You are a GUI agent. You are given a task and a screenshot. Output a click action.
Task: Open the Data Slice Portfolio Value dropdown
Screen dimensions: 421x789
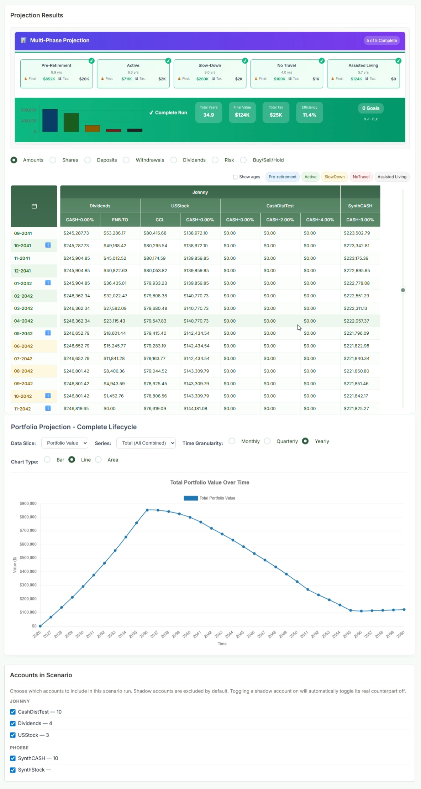click(x=65, y=443)
